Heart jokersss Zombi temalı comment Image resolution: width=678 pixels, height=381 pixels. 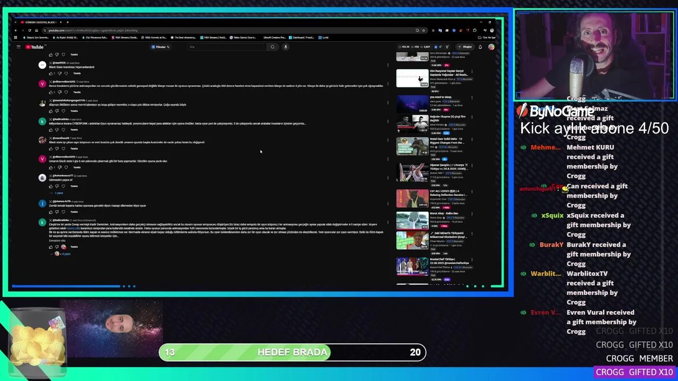[64, 212]
